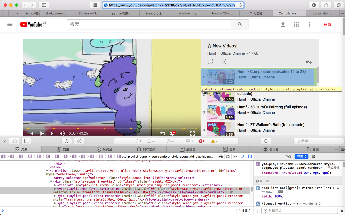345x215 pixels.
Task: Switch to the 网络 network tab
Action: [x=63, y=149]
